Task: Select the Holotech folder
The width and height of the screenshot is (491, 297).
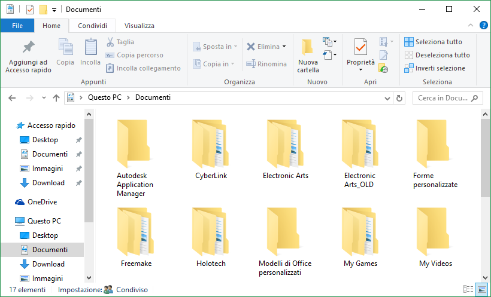Action: click(211, 237)
